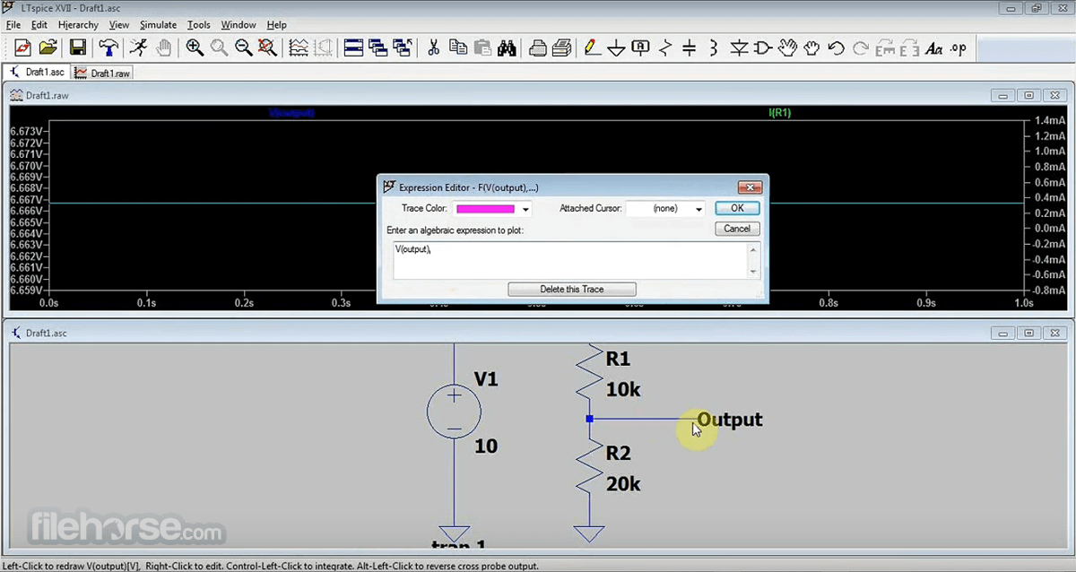This screenshot has width=1076, height=572.
Task: Select the Diode component tool
Action: 739,48
